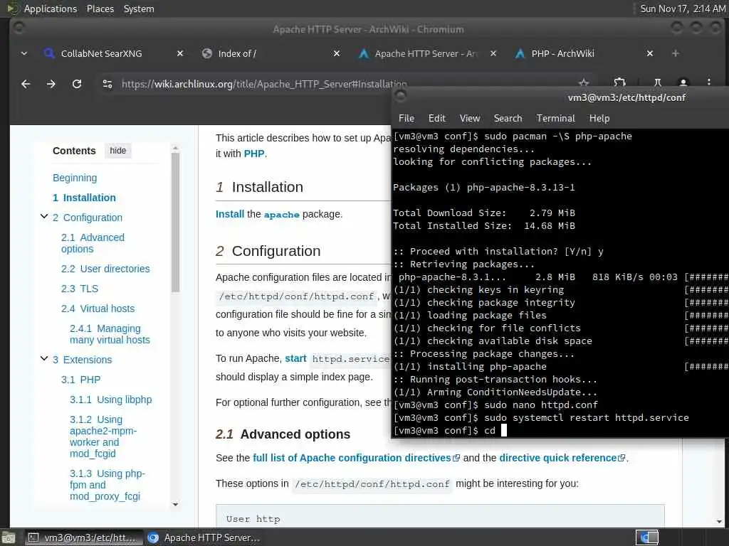This screenshot has height=546, width=729.
Task: Open Chromium three-dot menu
Action: (x=708, y=82)
